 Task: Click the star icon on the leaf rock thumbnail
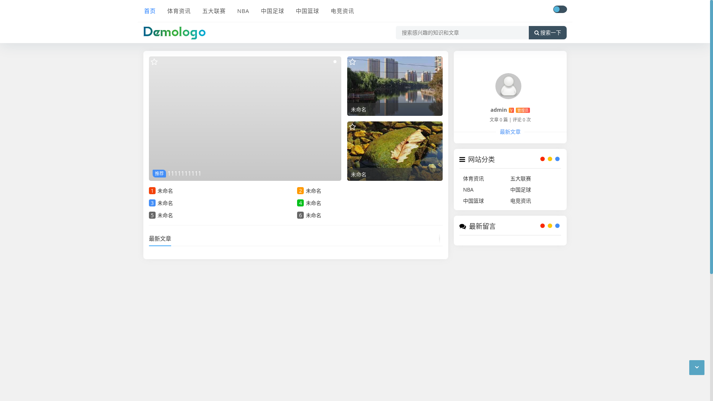[x=352, y=127]
